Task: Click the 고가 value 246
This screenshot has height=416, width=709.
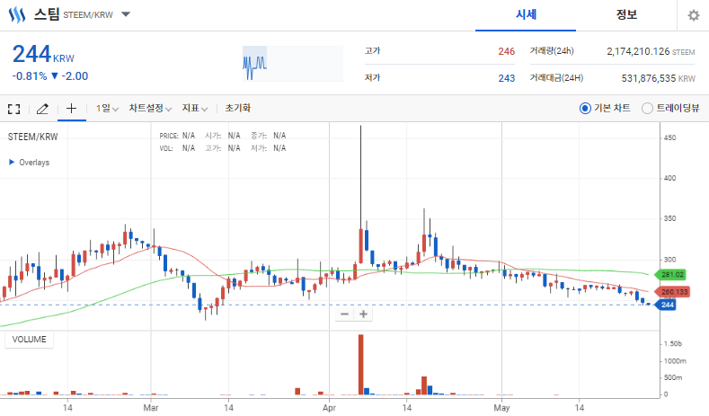Action: 507,51
